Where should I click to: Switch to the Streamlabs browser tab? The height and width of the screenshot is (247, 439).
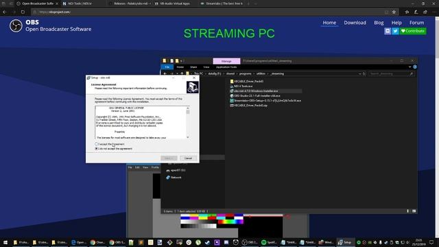(221, 3)
